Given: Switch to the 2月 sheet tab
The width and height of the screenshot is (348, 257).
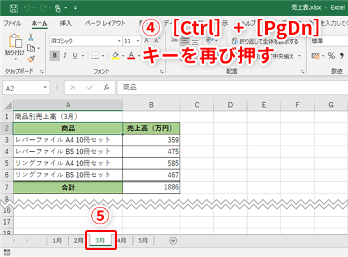Looking at the screenshot, I should click(x=79, y=241).
